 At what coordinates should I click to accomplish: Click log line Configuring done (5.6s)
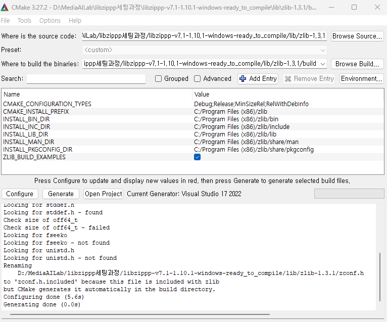[x=43, y=297]
